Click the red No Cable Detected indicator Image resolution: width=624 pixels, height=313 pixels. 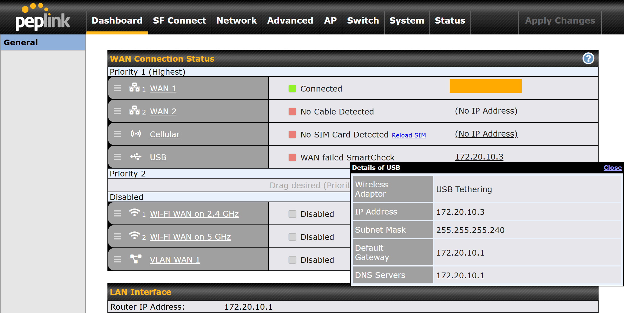coord(292,111)
